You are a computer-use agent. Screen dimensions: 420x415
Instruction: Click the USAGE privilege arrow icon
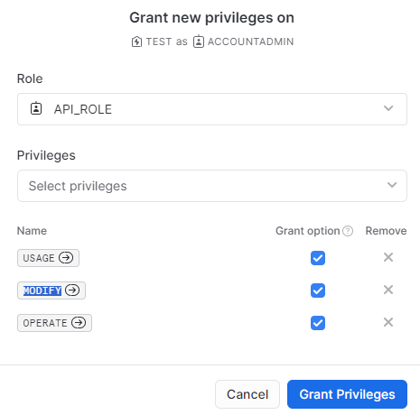pyautogui.click(x=66, y=258)
